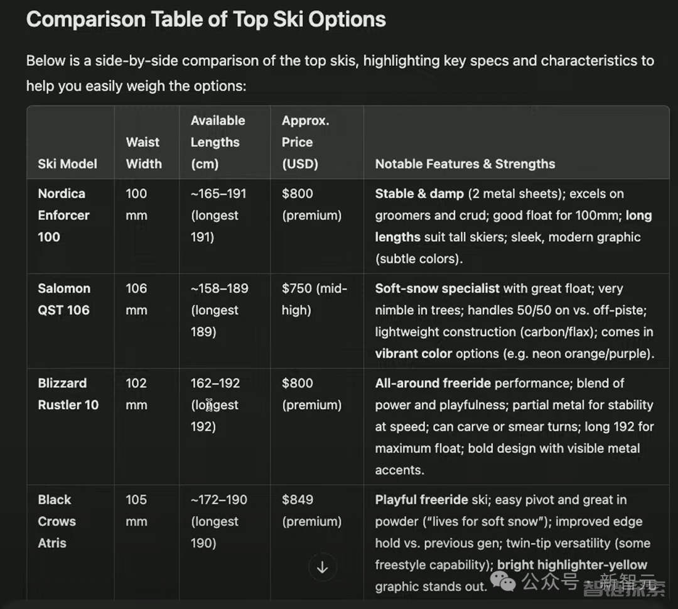Screen dimensions: 678x609
Task: Click the scroll-to-bottom down arrow button
Action: tap(322, 568)
